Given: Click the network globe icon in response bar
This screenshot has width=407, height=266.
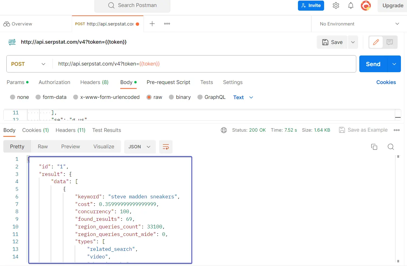Looking at the screenshot, I should 224,130.
